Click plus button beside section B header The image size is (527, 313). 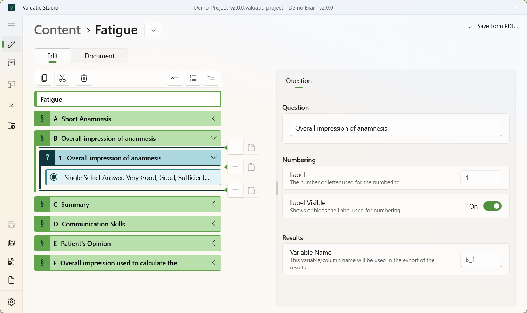coord(235,147)
